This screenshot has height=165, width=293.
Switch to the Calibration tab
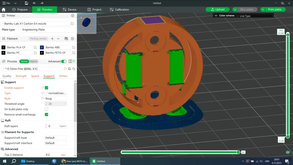[x=119, y=10]
